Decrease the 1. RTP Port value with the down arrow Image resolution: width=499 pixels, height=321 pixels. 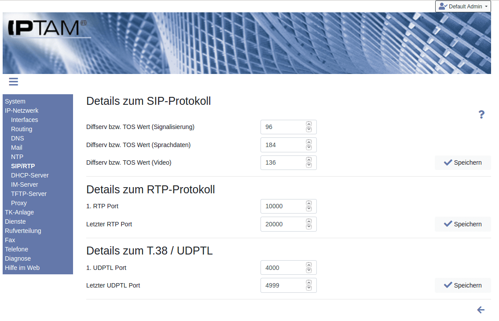pyautogui.click(x=309, y=209)
